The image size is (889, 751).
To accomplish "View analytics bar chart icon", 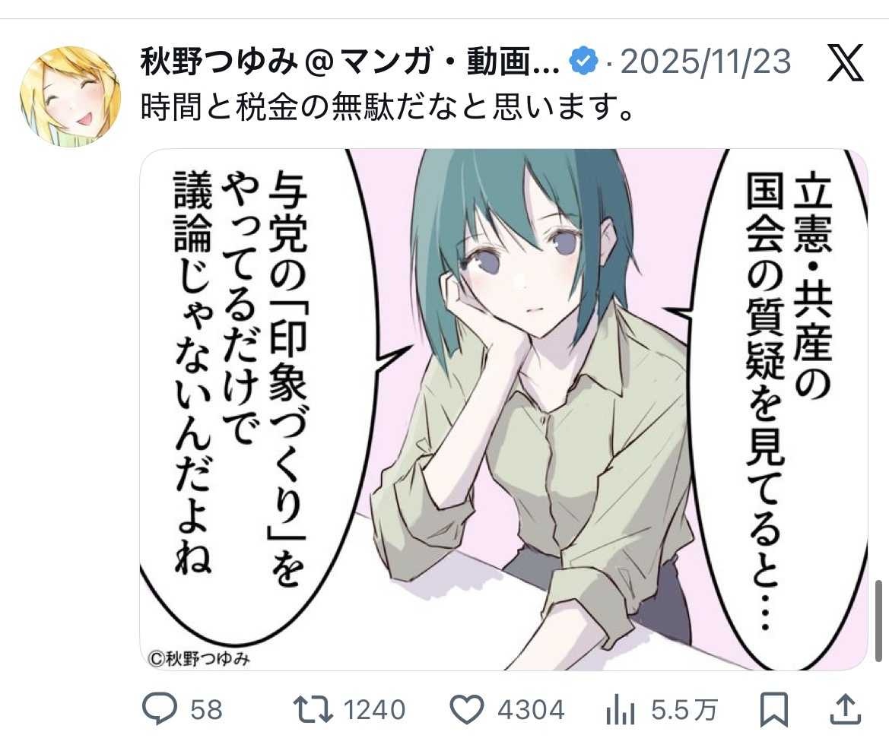I will pyautogui.click(x=621, y=710).
